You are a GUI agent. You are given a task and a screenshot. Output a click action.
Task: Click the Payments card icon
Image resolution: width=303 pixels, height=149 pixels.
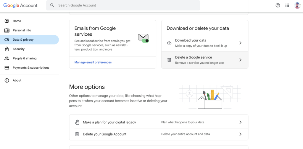[7, 68]
